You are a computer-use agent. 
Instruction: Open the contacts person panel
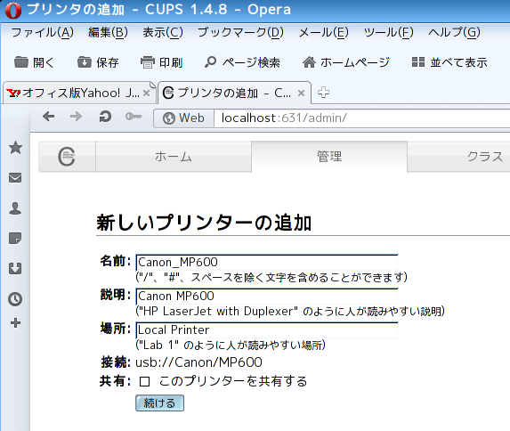coord(15,208)
